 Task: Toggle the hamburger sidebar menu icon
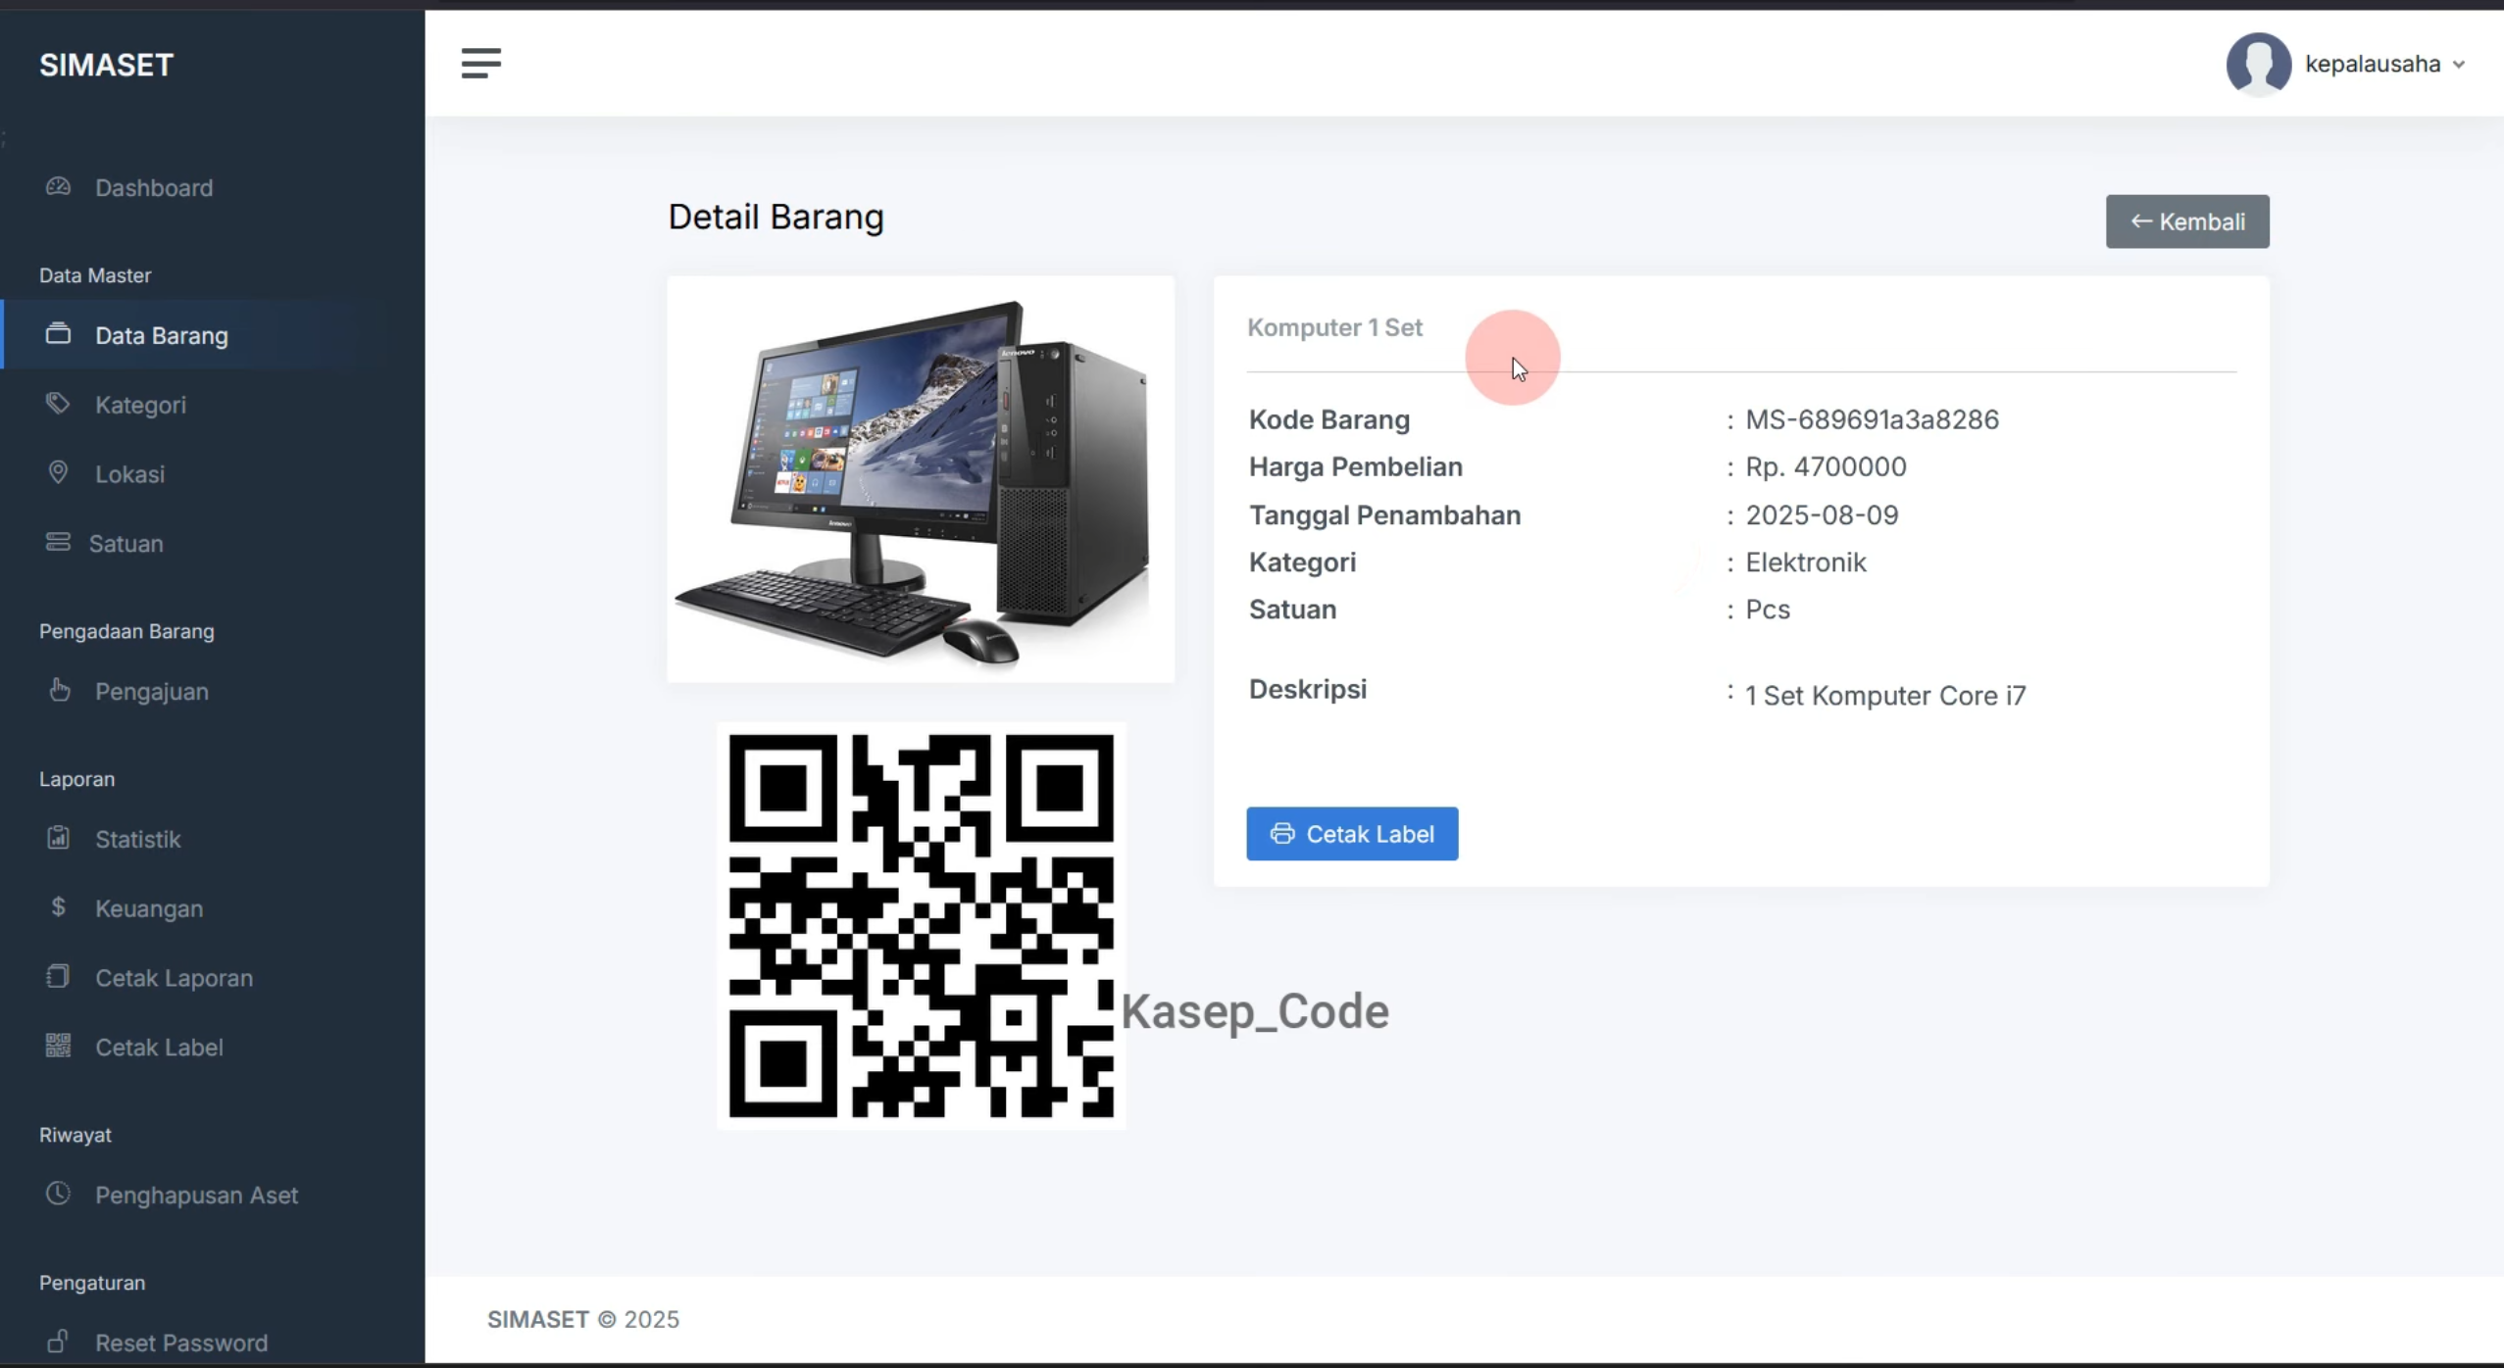[480, 64]
